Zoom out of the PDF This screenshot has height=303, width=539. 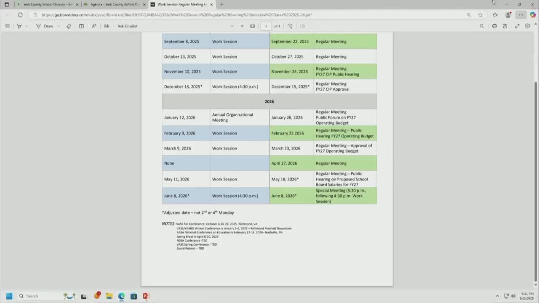click(232, 26)
